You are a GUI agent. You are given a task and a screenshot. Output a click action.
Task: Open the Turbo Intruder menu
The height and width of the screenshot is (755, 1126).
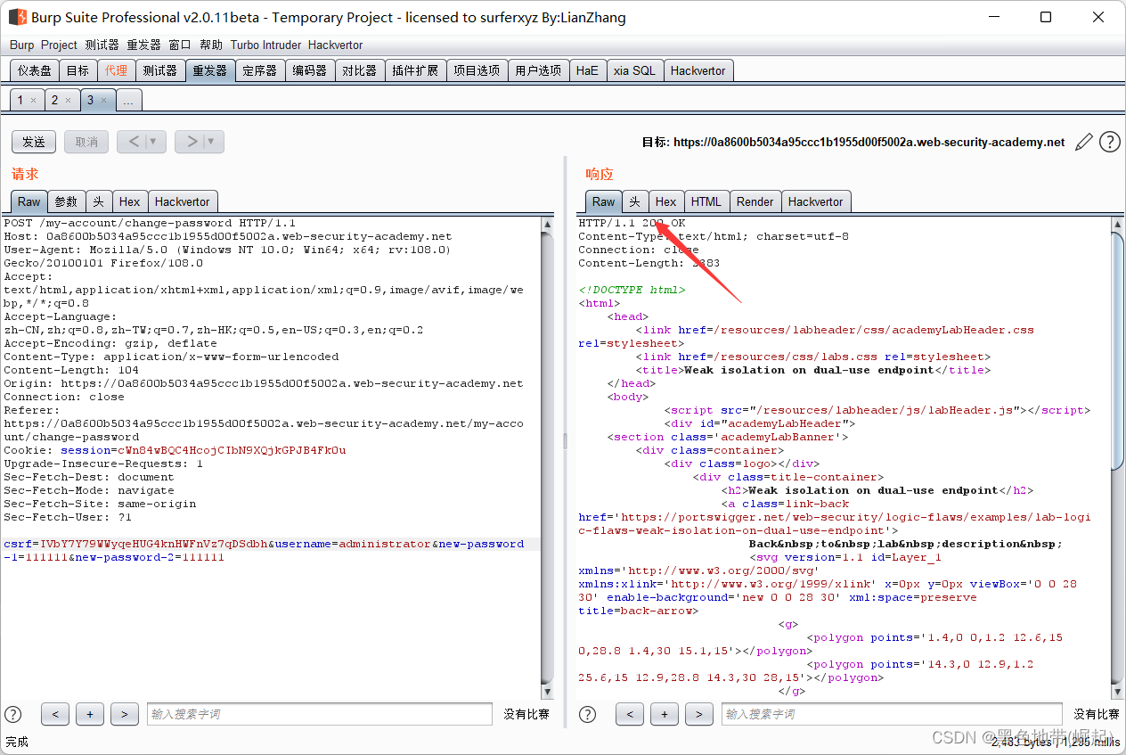pyautogui.click(x=266, y=45)
